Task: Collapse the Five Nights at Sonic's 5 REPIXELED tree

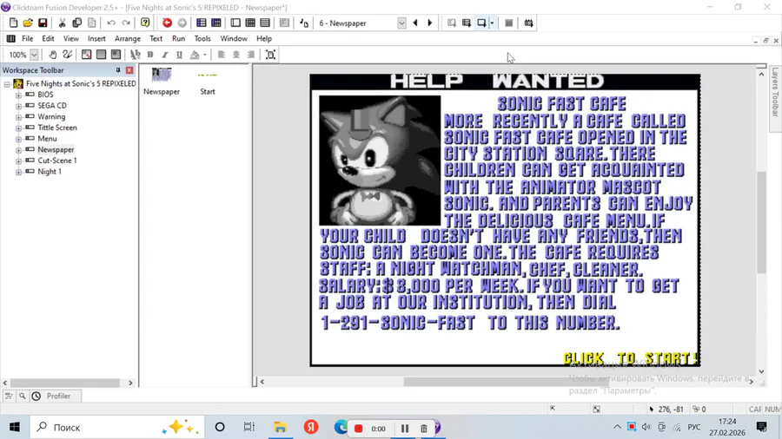Action: click(x=7, y=84)
